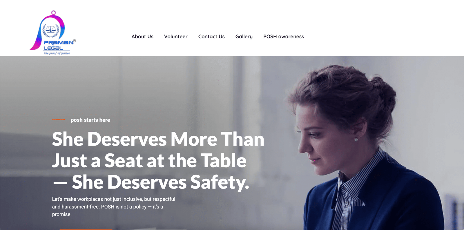This screenshot has width=464, height=230.
Task: Click 'The proof of justice' logo tagline
Action: tap(57, 53)
